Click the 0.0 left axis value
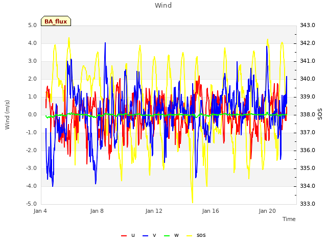This screenshot has width=327, height=245. point(32,114)
